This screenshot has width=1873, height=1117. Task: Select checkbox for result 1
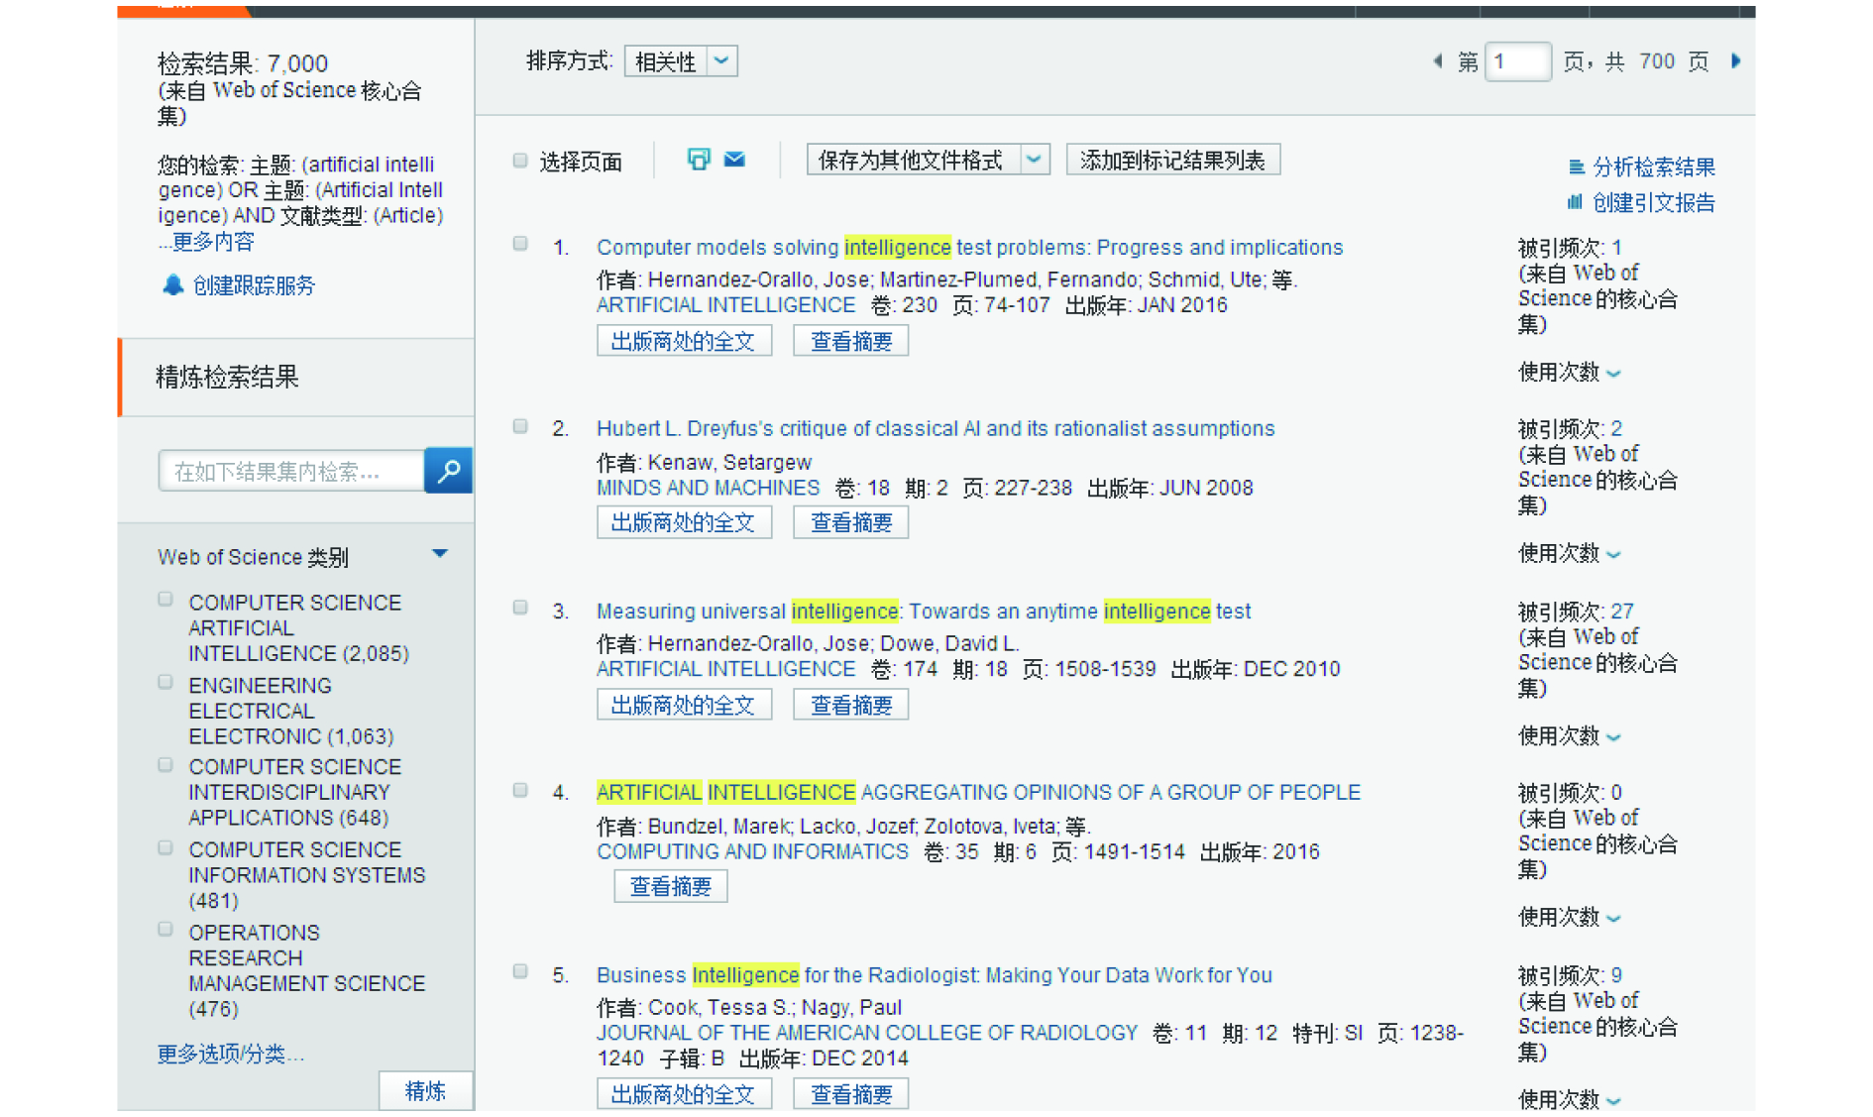point(520,244)
